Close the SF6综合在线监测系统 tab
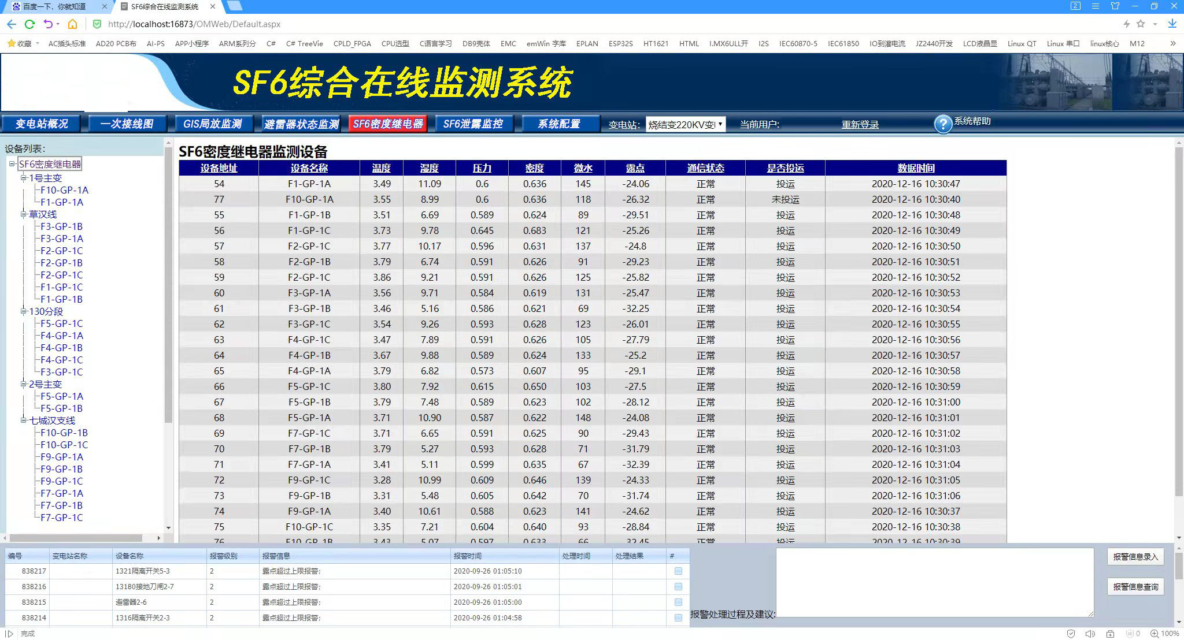1184x640 pixels. click(213, 6)
